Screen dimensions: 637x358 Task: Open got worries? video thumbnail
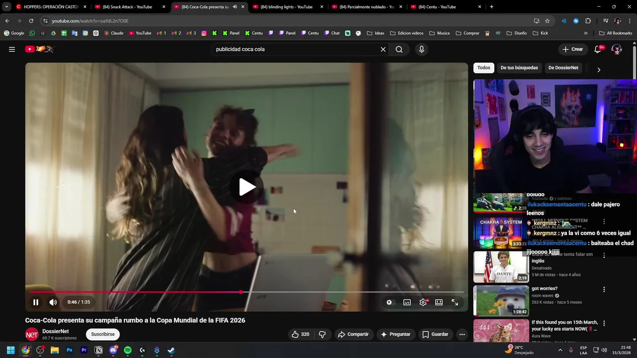pos(501,301)
